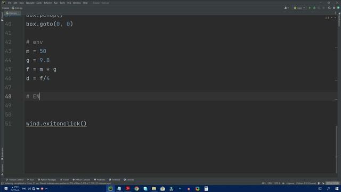Open the Structure sidebar panel
The width and height of the screenshot is (341, 192).
pos(2,170)
